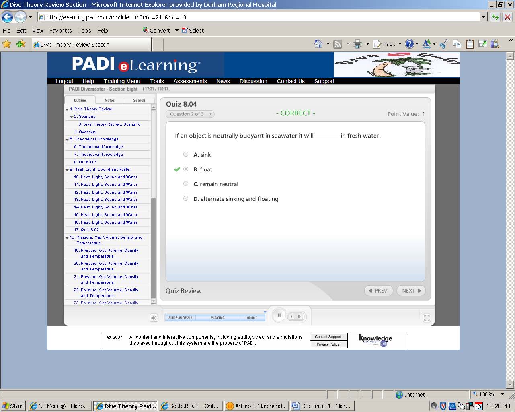Open the text size 'A' toolbar icon
The height and width of the screenshot is (412, 515).
pos(427,44)
